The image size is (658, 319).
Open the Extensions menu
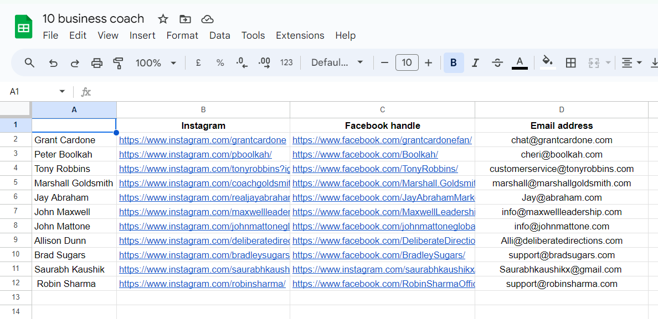[300, 35]
